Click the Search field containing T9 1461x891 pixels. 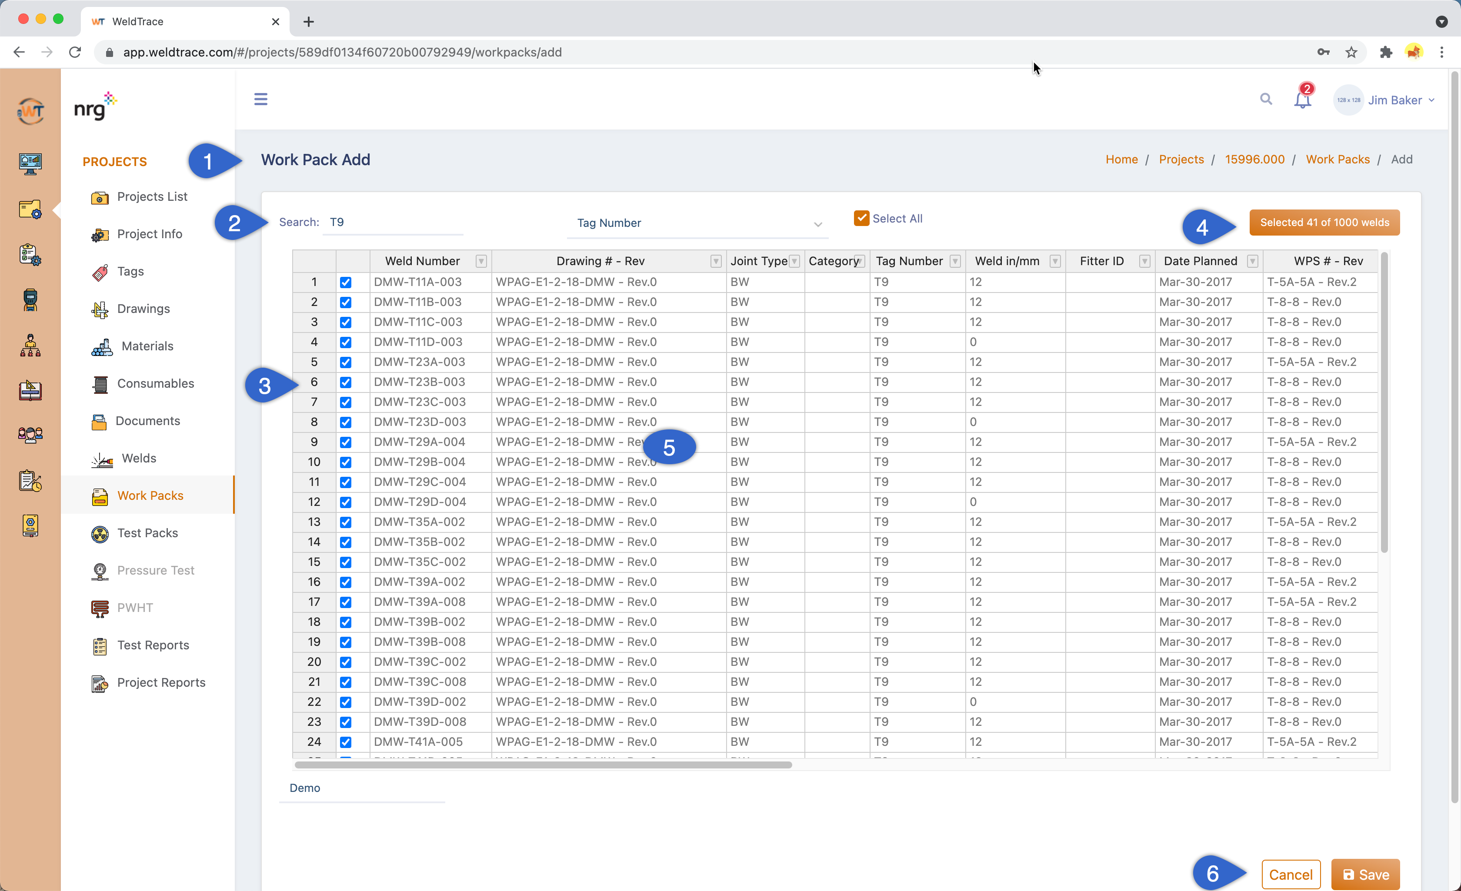[393, 222]
